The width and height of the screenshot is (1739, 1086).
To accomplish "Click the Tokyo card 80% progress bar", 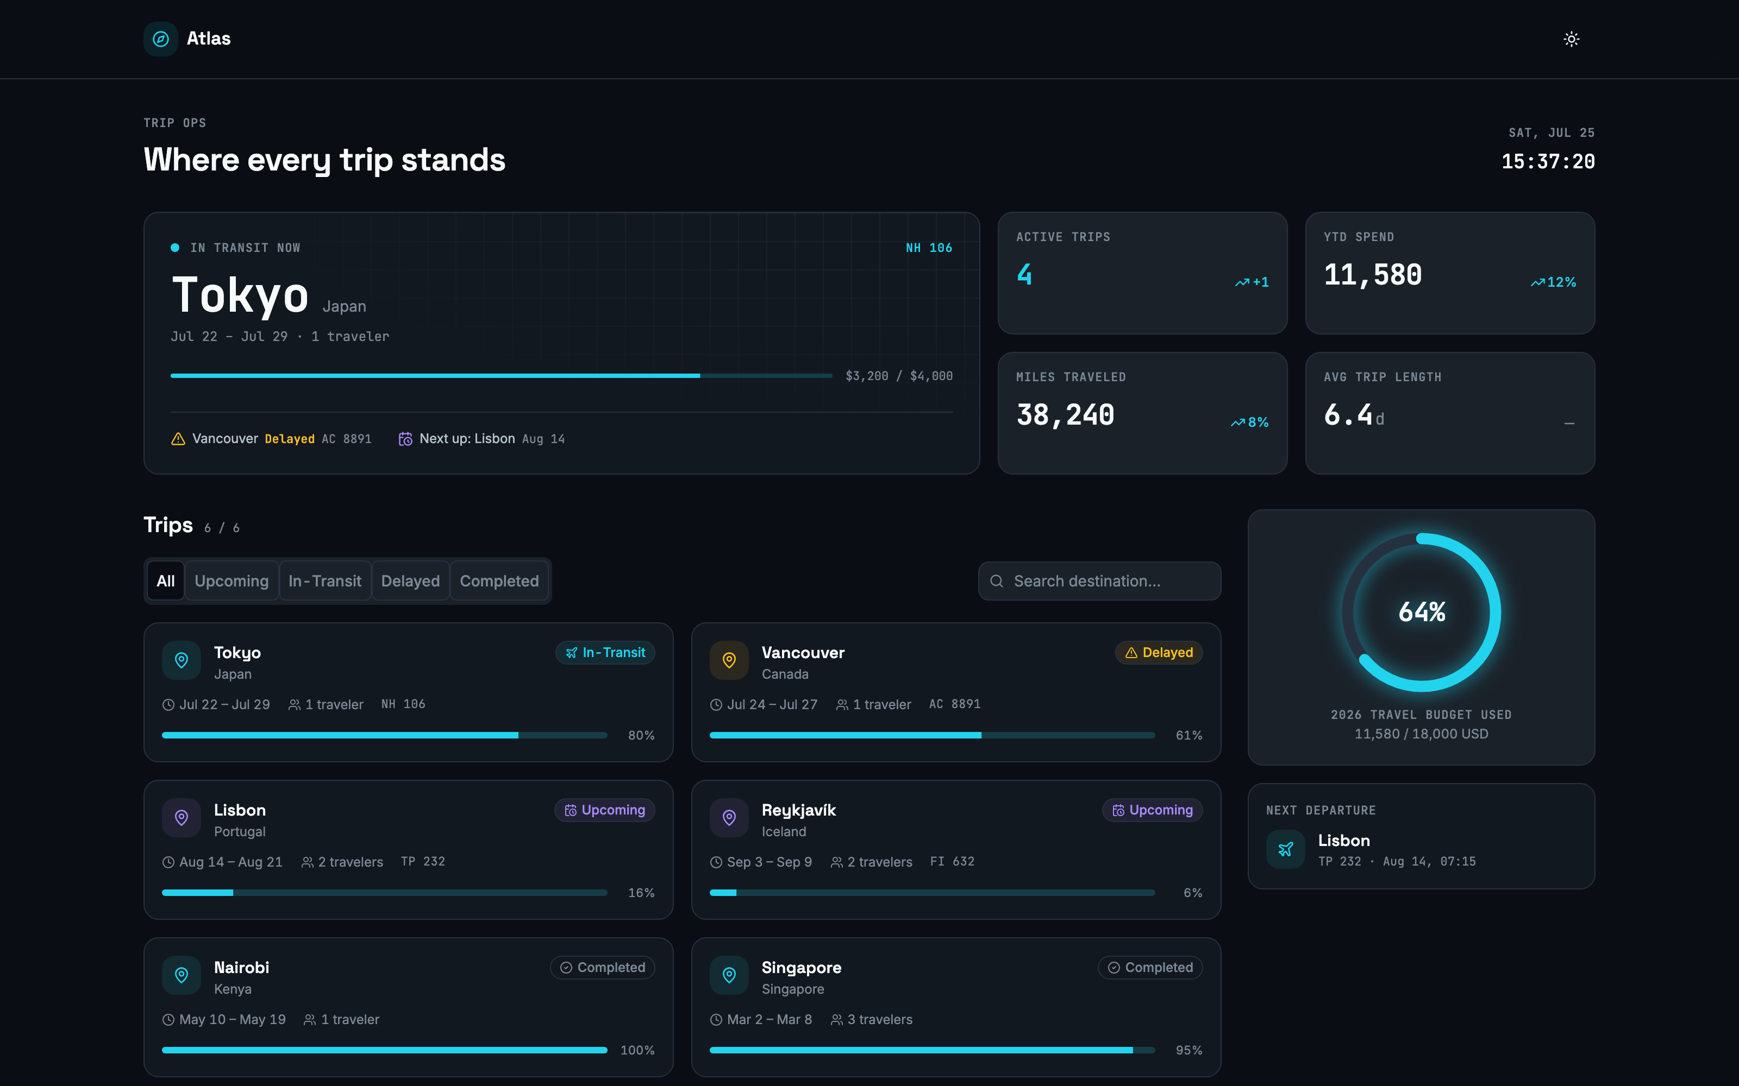I will (x=384, y=735).
